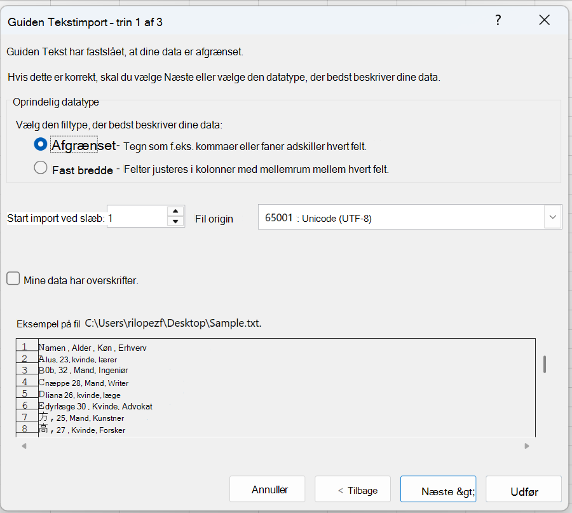Screen dimensions: 572x513
Task: Open the Fil origin dropdown arrow
Action: [x=553, y=217]
